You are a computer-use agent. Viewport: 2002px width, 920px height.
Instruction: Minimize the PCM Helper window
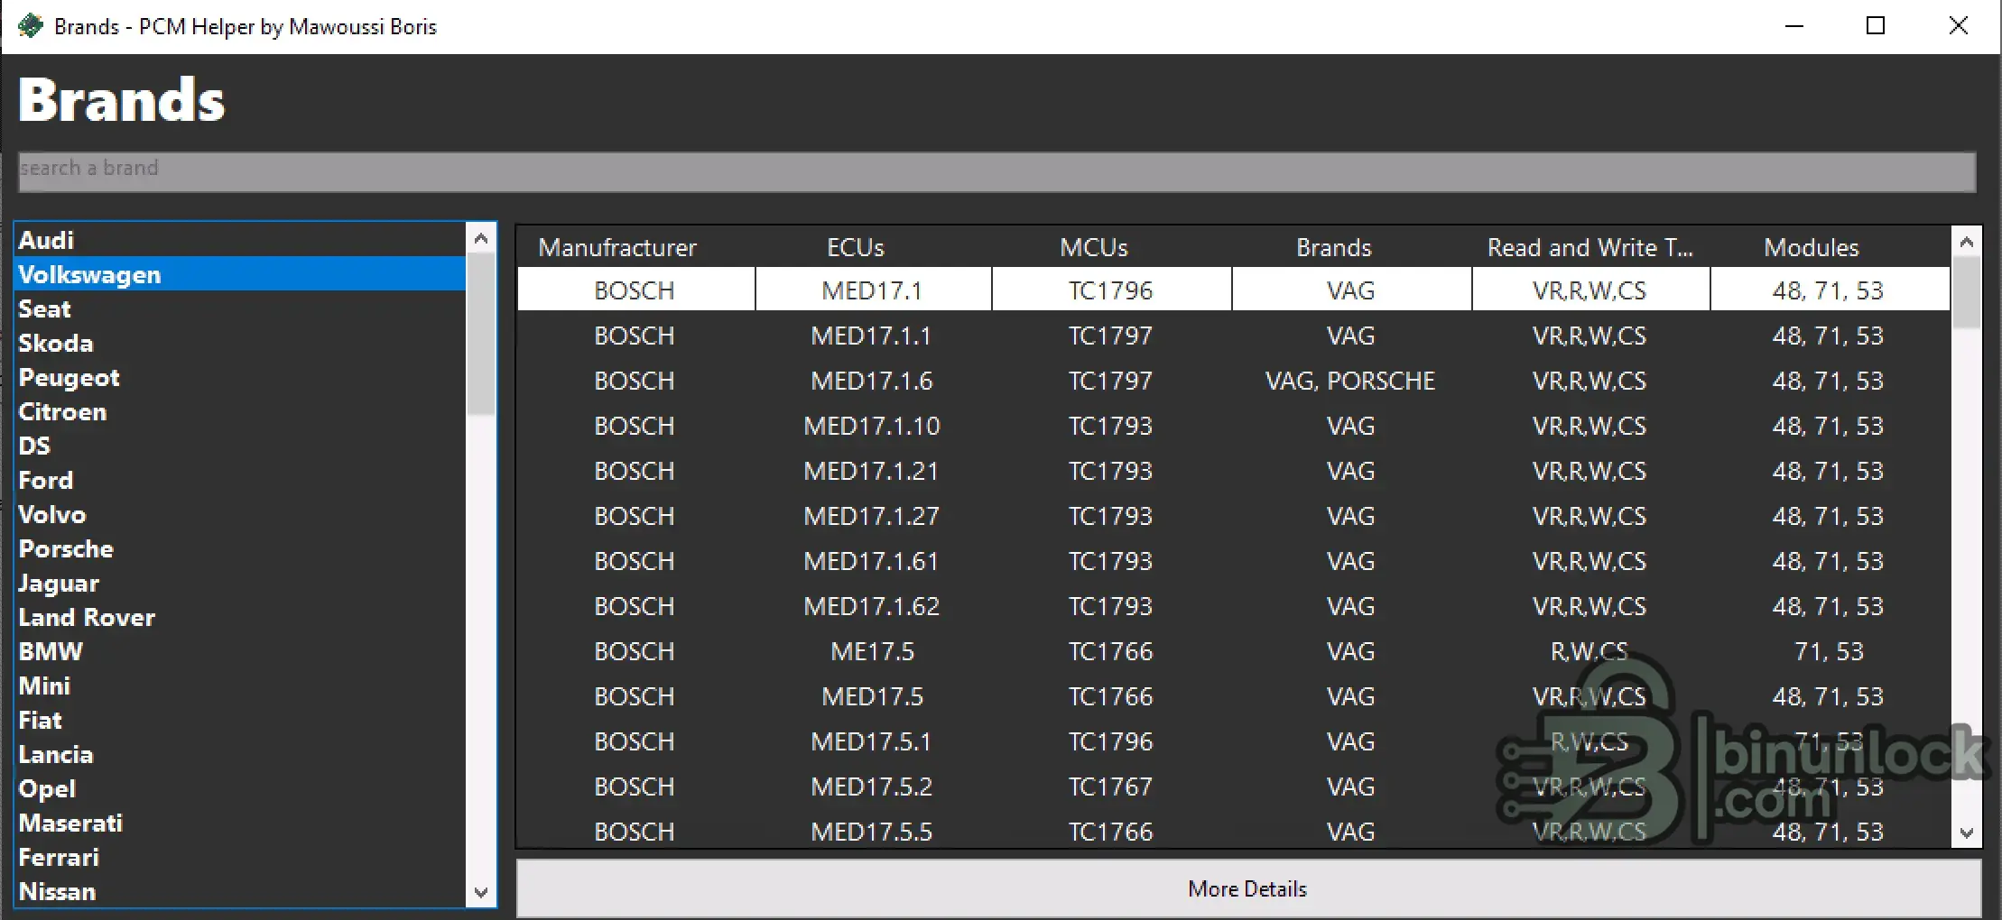click(x=1794, y=26)
